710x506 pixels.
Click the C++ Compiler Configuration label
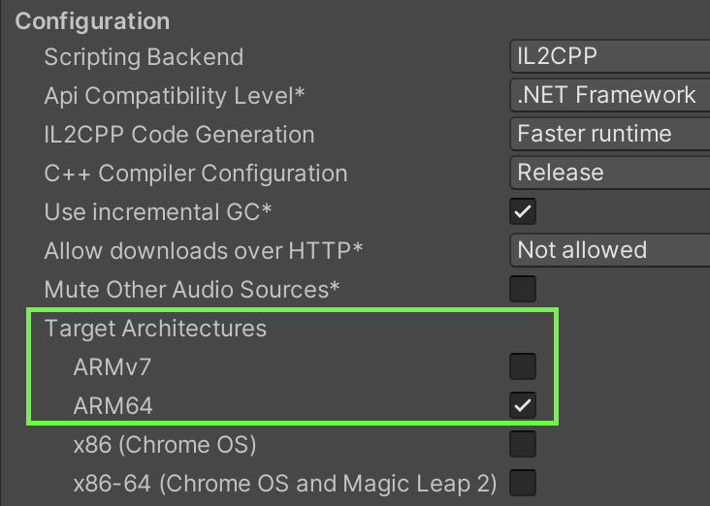(196, 174)
